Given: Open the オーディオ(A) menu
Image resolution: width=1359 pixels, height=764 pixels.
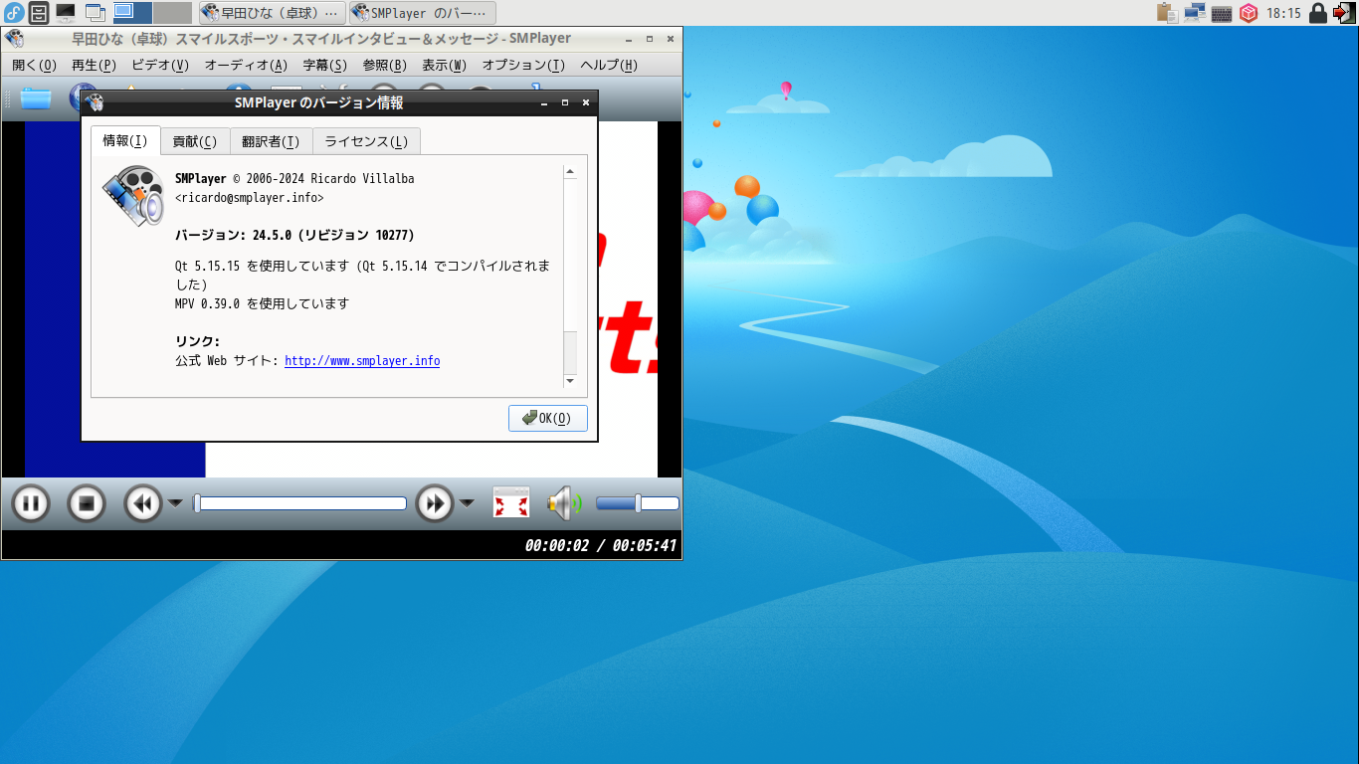Looking at the screenshot, I should point(246,66).
